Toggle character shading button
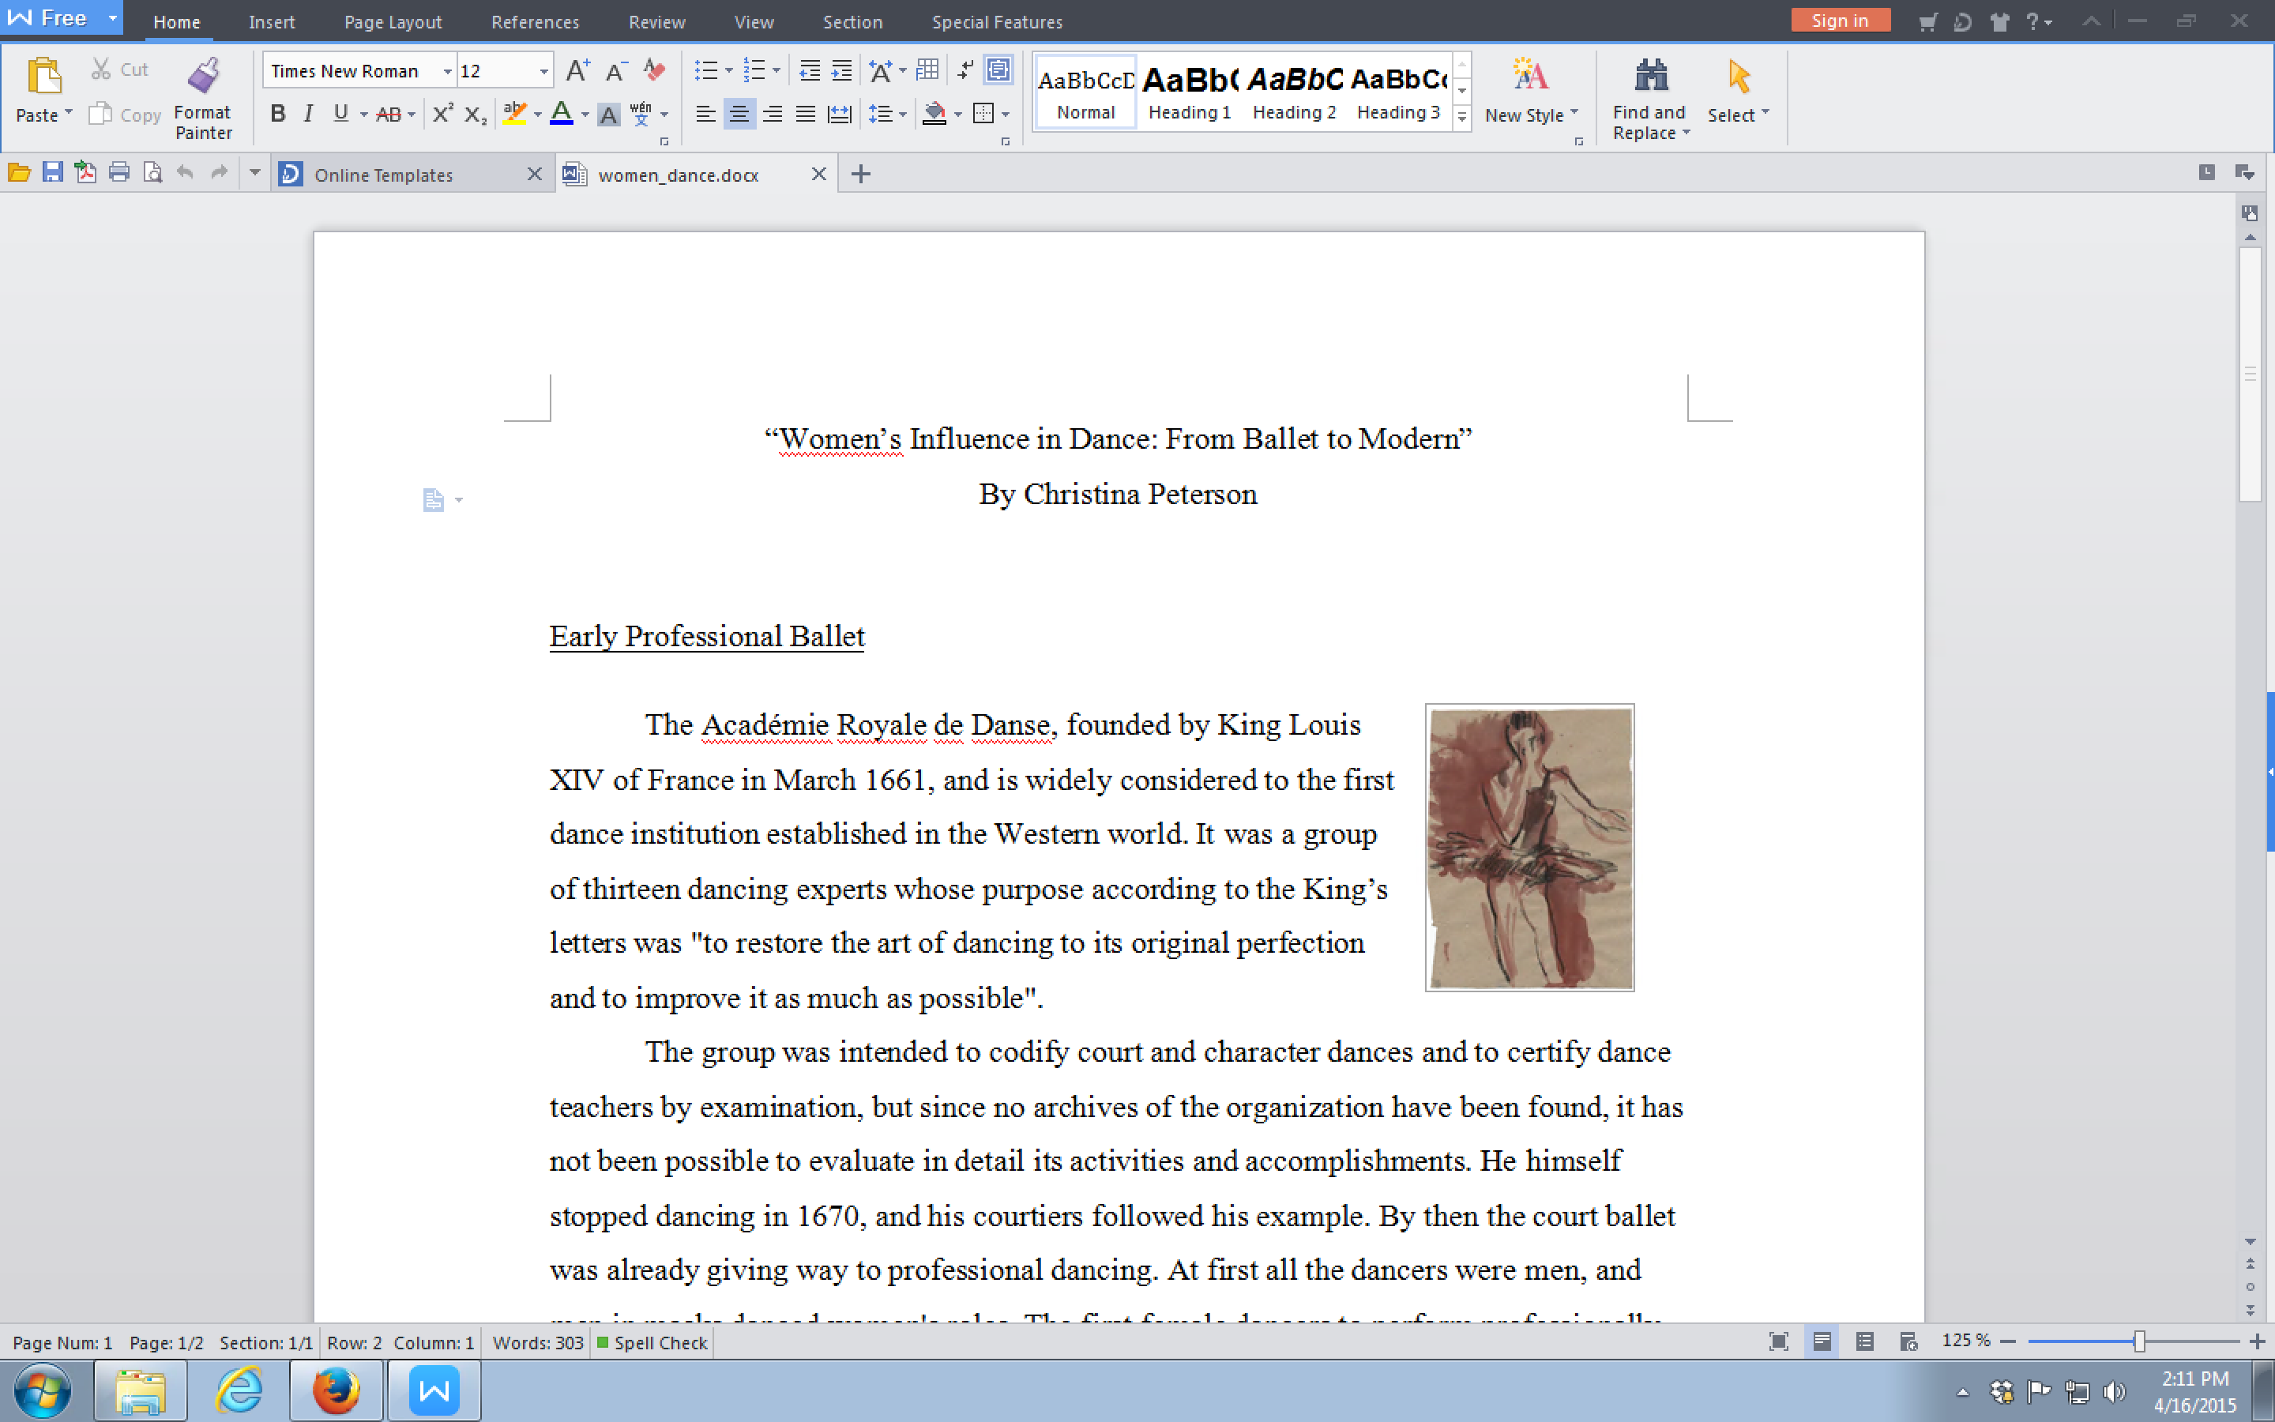Screen dimensions: 2275x1422 point(609,115)
